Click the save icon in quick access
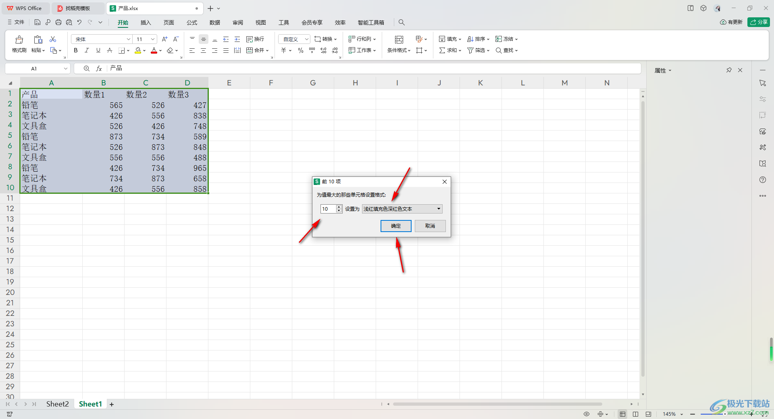Image resolution: width=774 pixels, height=419 pixels. tap(37, 23)
